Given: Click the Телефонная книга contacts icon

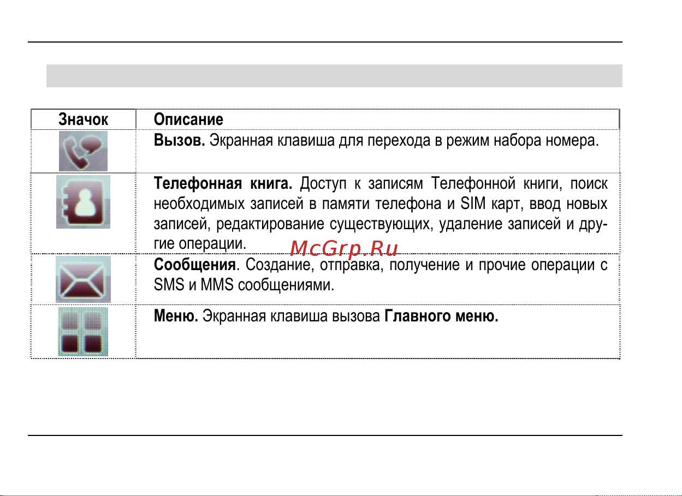Looking at the screenshot, I should (x=83, y=202).
